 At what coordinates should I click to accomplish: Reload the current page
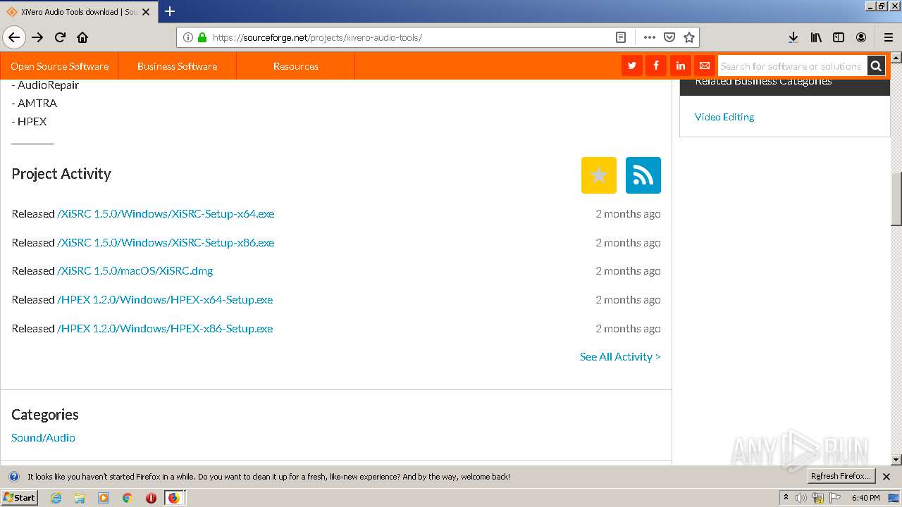tap(60, 37)
